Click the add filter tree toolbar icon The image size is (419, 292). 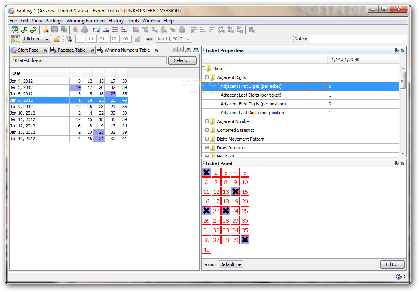tap(15, 30)
